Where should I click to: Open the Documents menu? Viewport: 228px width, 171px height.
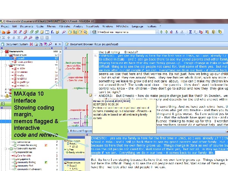[27, 26]
